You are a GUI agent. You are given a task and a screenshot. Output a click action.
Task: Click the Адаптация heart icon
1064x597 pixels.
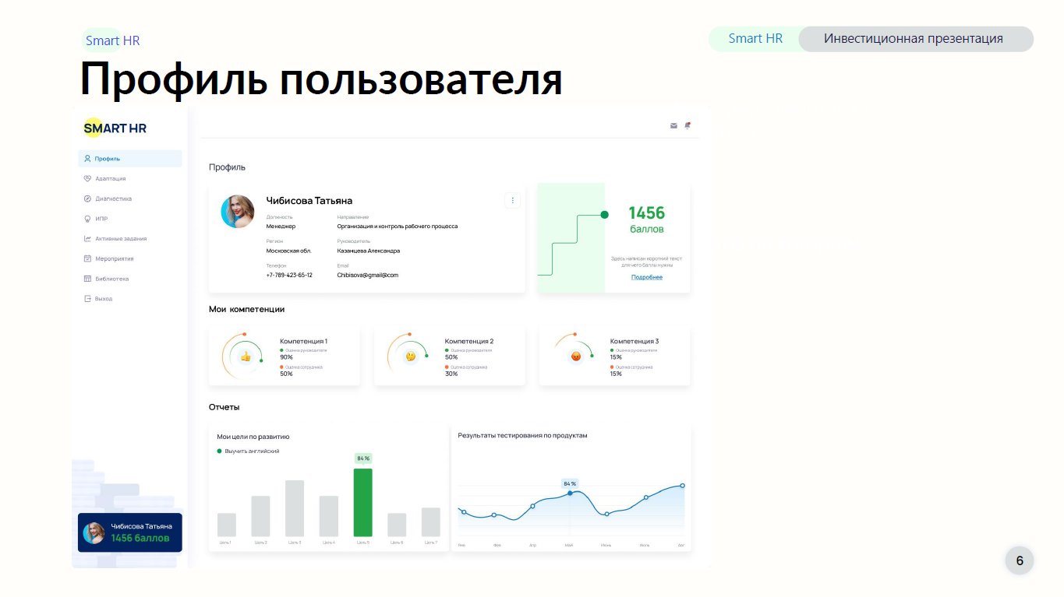click(87, 178)
